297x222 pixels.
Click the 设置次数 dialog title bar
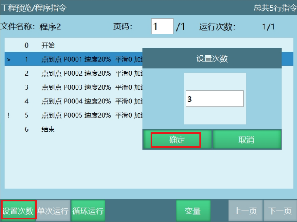pos(212,58)
